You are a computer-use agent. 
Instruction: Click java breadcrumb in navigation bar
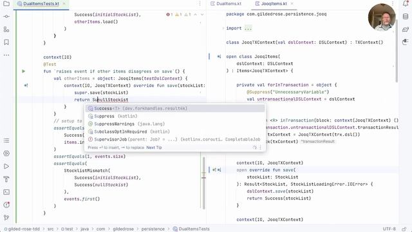coord(84,229)
